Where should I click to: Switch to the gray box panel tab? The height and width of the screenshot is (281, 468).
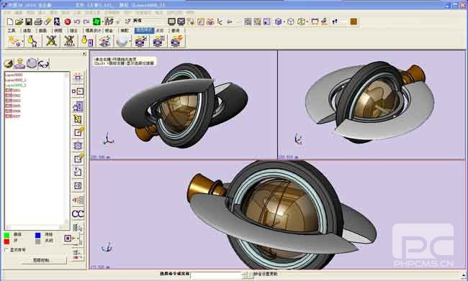pyautogui.click(x=32, y=63)
